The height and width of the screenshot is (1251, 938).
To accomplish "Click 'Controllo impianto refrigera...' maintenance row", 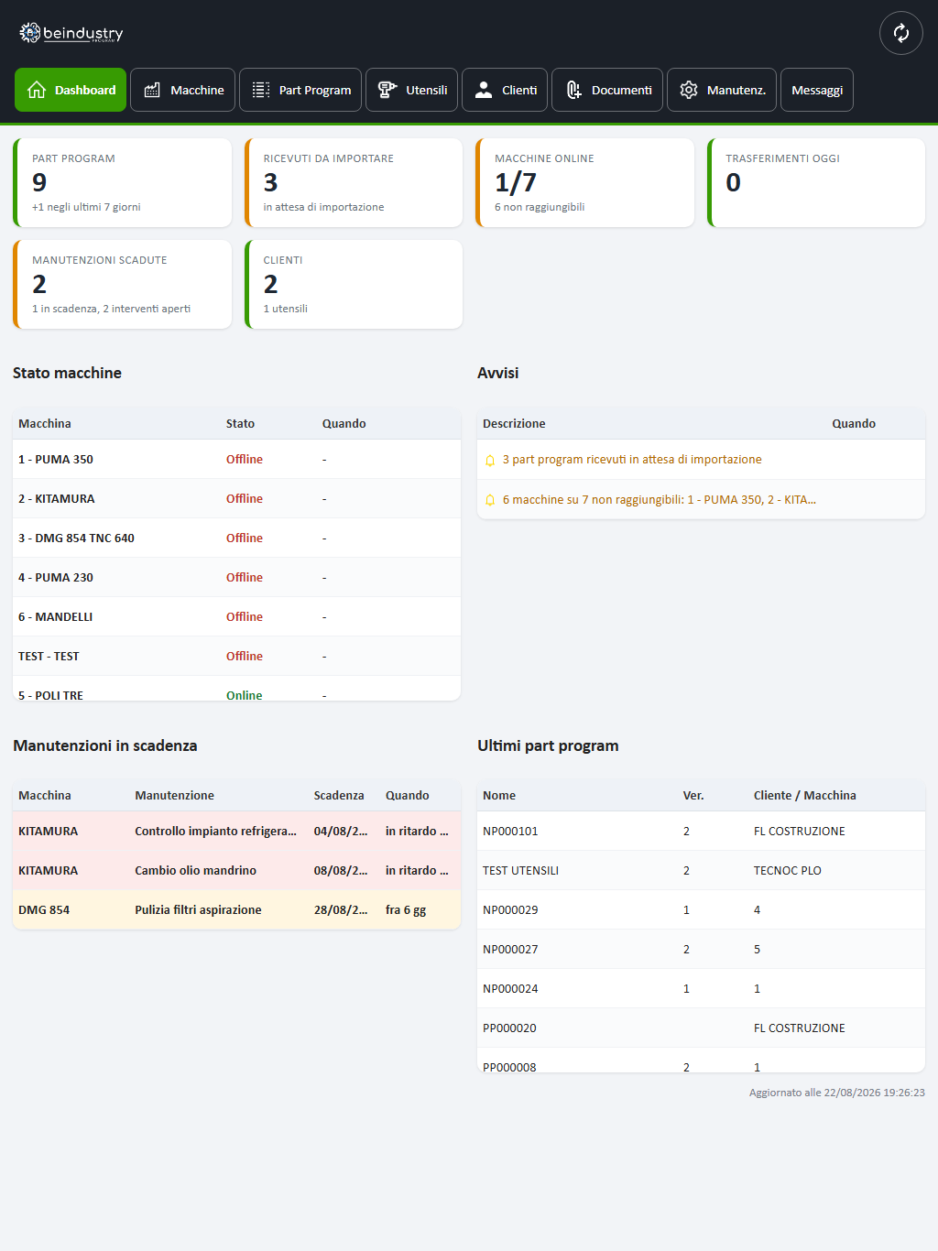I will 236,832.
